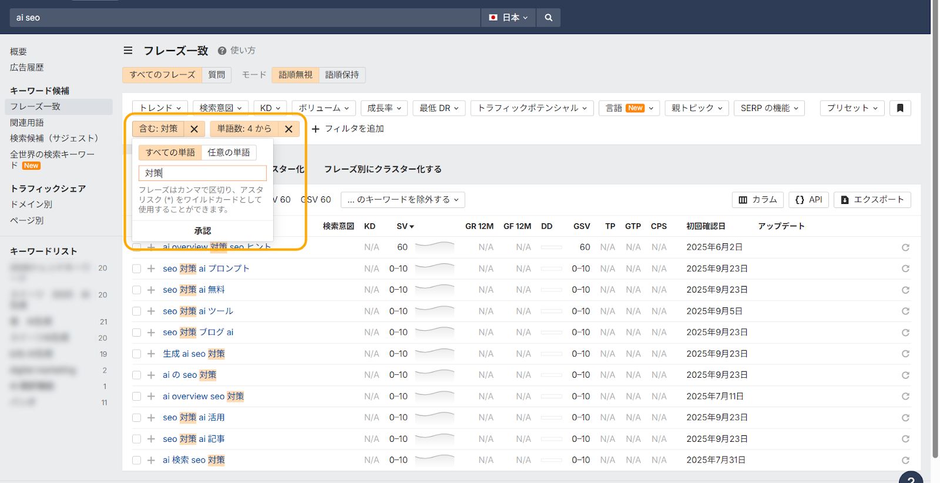This screenshot has width=940, height=483.
Task: Open the カラム columns button
Action: [x=758, y=200]
